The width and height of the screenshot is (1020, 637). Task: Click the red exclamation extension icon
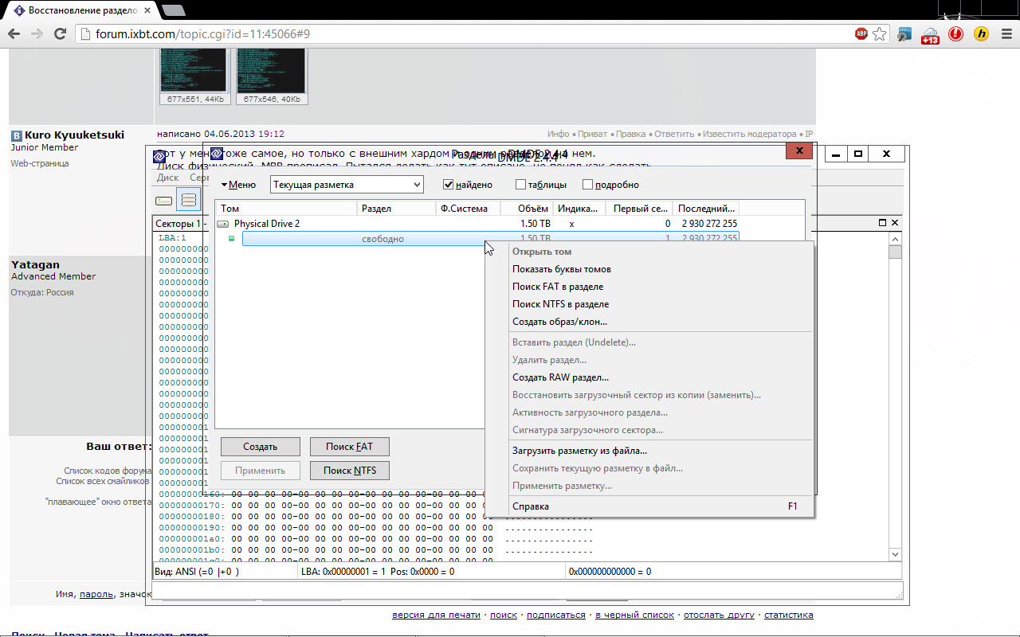point(955,33)
